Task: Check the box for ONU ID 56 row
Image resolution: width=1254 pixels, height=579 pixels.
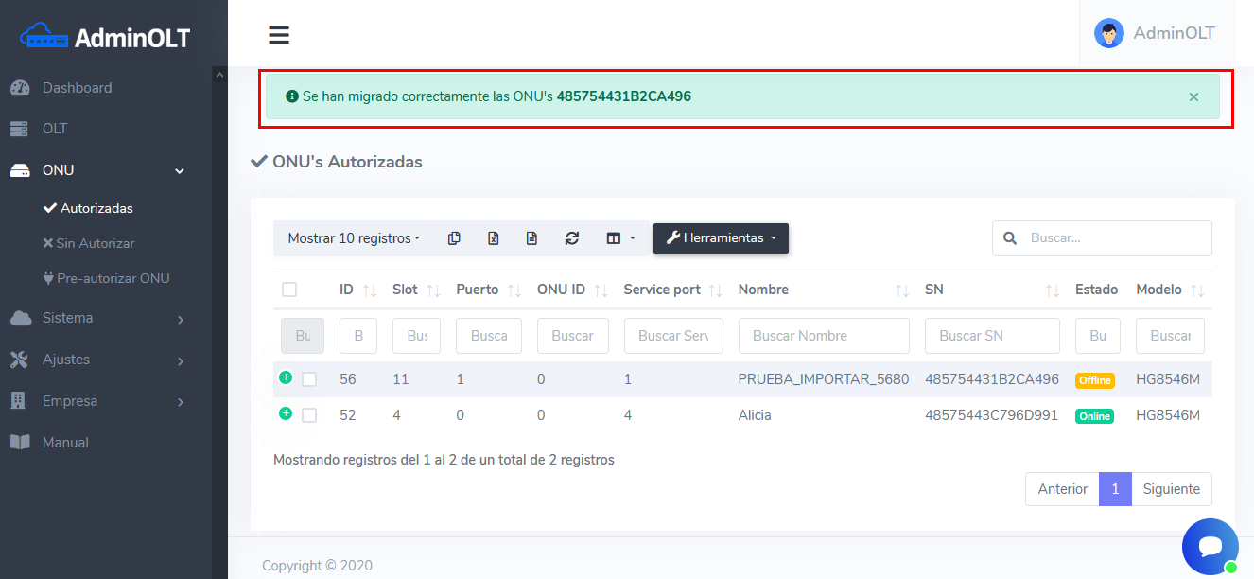Action: (309, 379)
